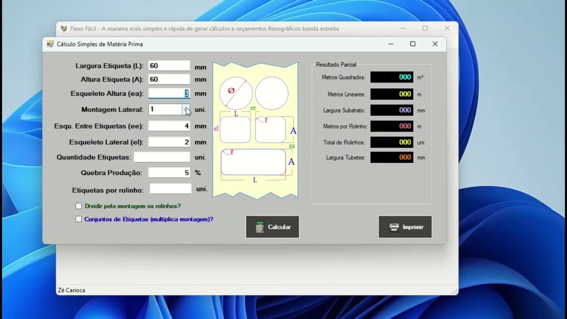The height and width of the screenshot is (319, 567).
Task: Click the 'Resultado Parcial' group label
Action: tap(336, 65)
